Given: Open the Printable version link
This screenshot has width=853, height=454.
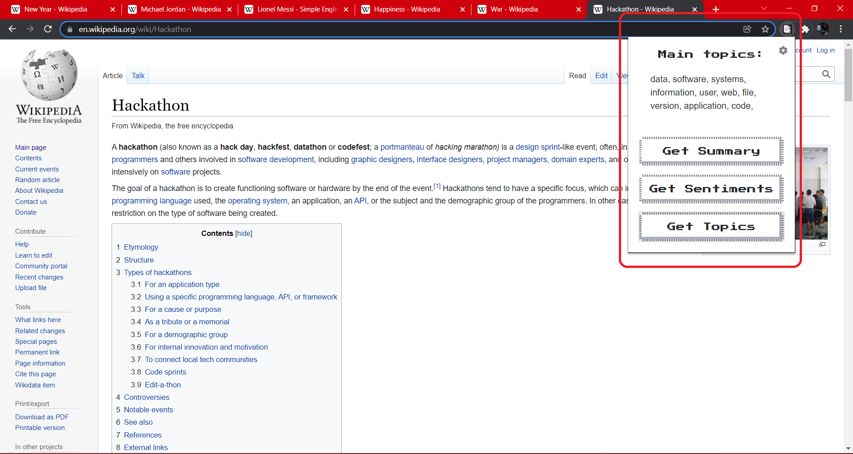Looking at the screenshot, I should [x=40, y=428].
